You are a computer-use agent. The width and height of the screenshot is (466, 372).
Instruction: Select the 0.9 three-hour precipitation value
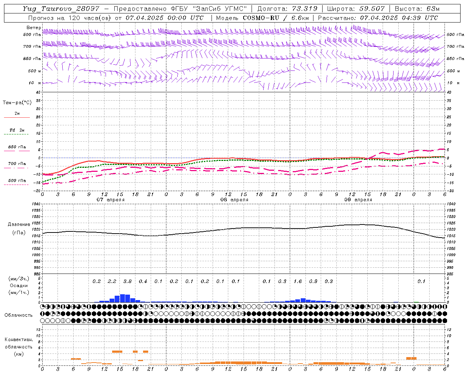click(x=313, y=282)
